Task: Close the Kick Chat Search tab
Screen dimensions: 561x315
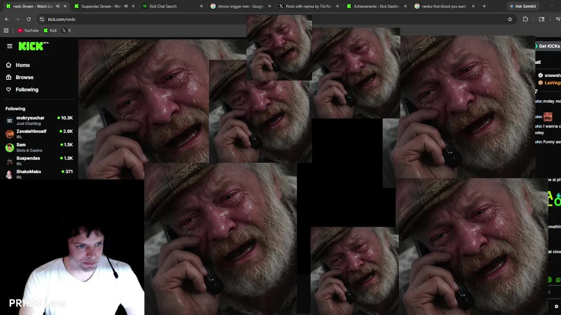Action: [x=202, y=6]
